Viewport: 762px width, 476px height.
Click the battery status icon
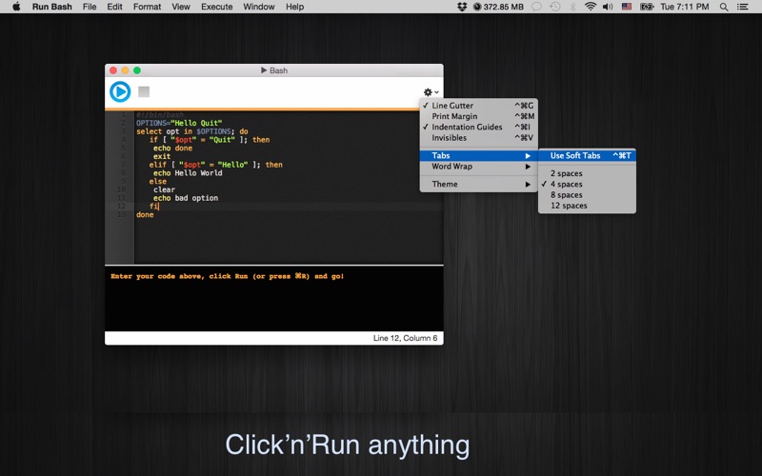click(647, 7)
